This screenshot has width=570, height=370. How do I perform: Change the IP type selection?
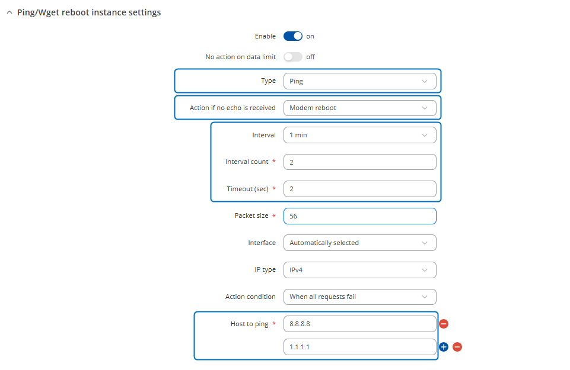[x=359, y=270]
